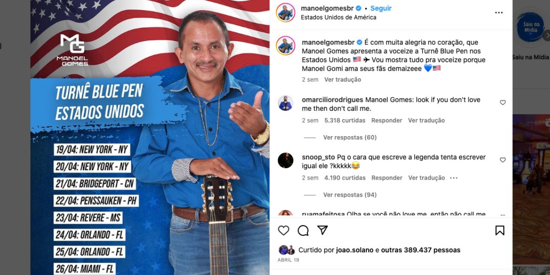Expand Ver respostas (94)

(x=350, y=195)
